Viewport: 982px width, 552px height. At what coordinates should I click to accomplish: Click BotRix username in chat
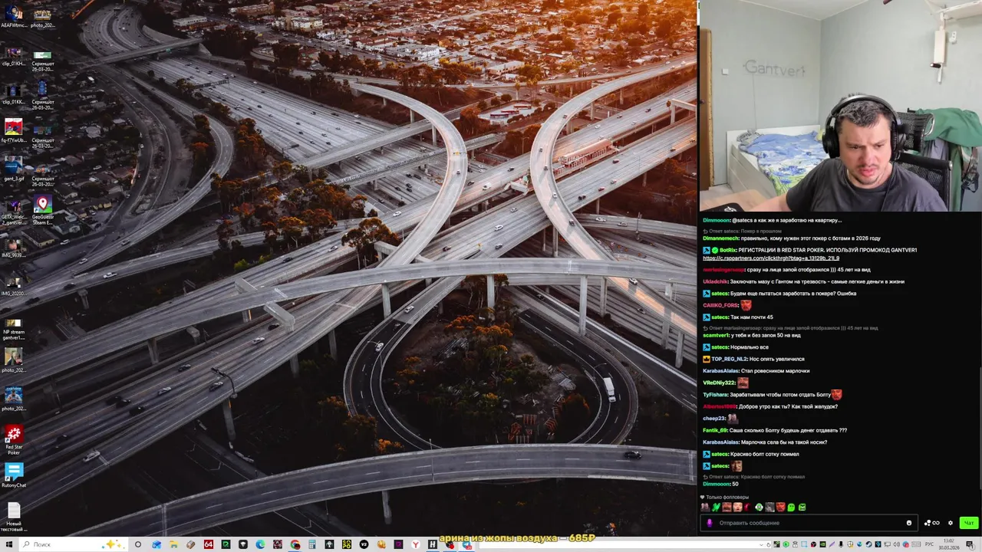[727, 250]
